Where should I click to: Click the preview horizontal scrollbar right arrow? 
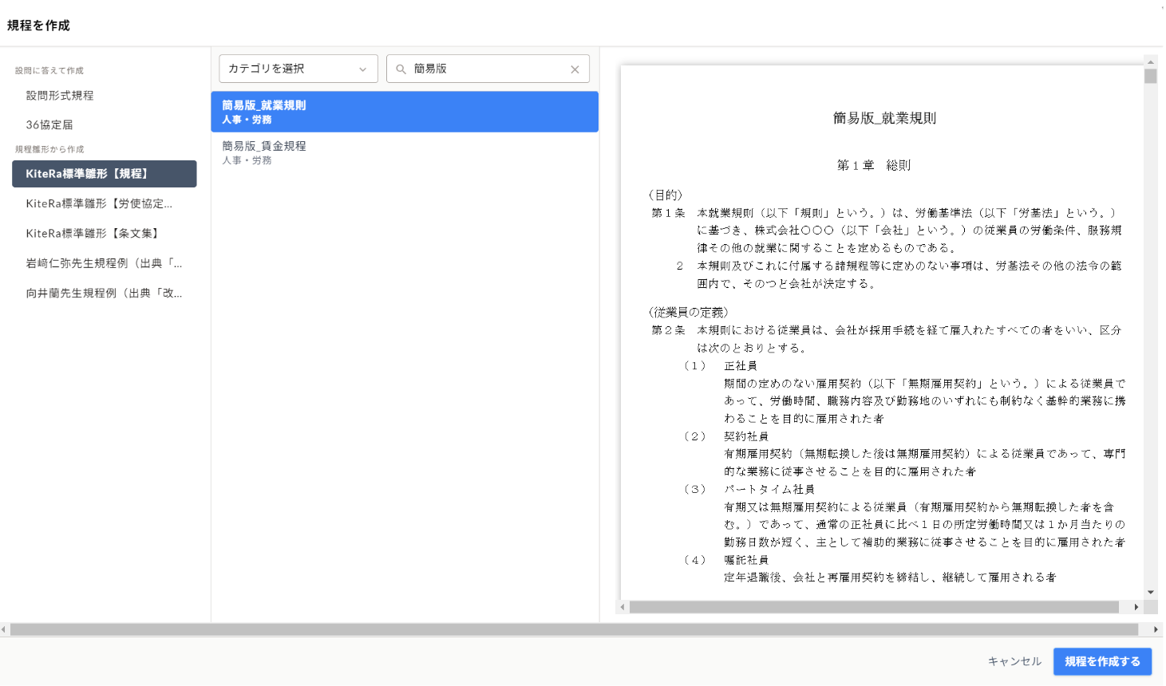(x=1136, y=606)
